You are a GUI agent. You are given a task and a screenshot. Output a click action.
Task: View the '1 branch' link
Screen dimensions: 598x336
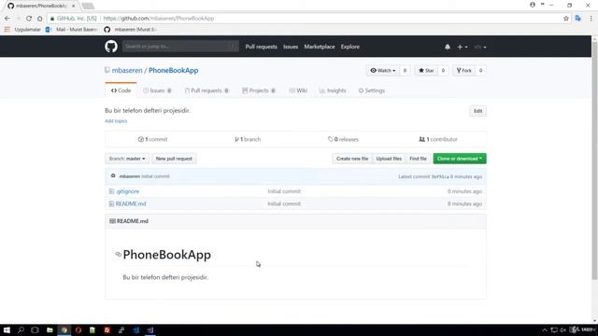[x=248, y=139]
